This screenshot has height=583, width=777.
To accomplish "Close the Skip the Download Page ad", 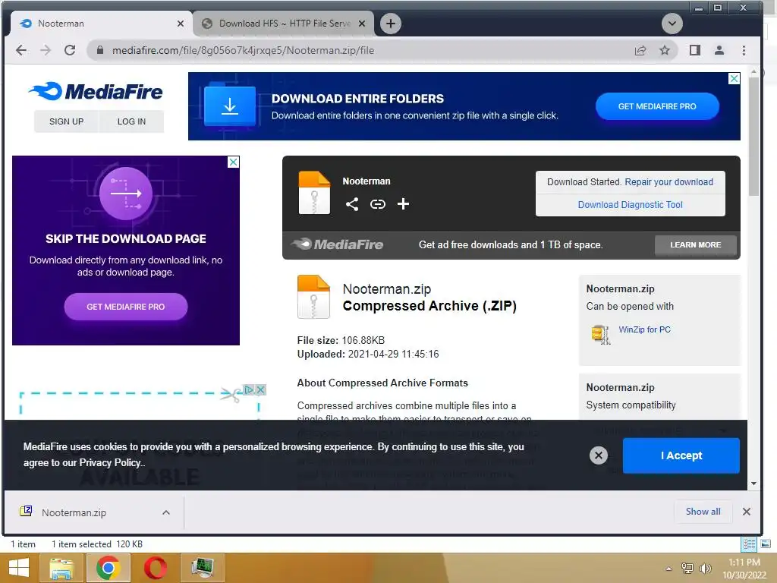I will point(233,162).
